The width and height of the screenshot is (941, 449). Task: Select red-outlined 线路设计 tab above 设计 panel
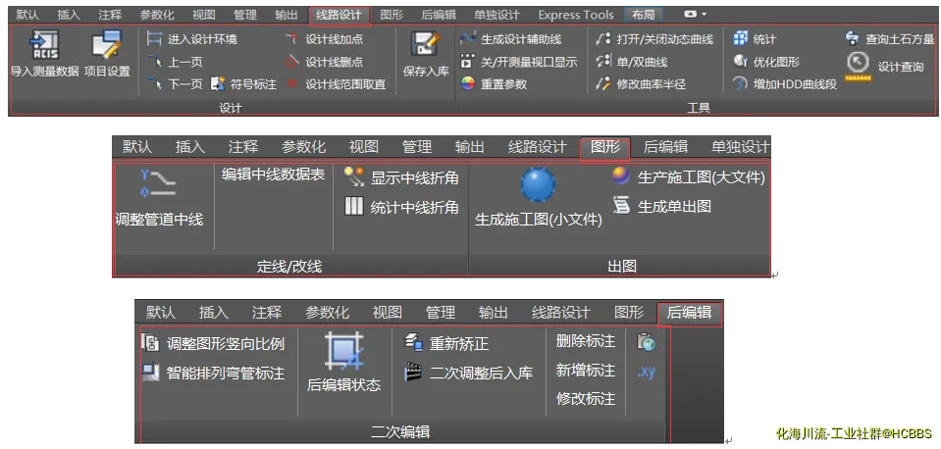click(340, 16)
